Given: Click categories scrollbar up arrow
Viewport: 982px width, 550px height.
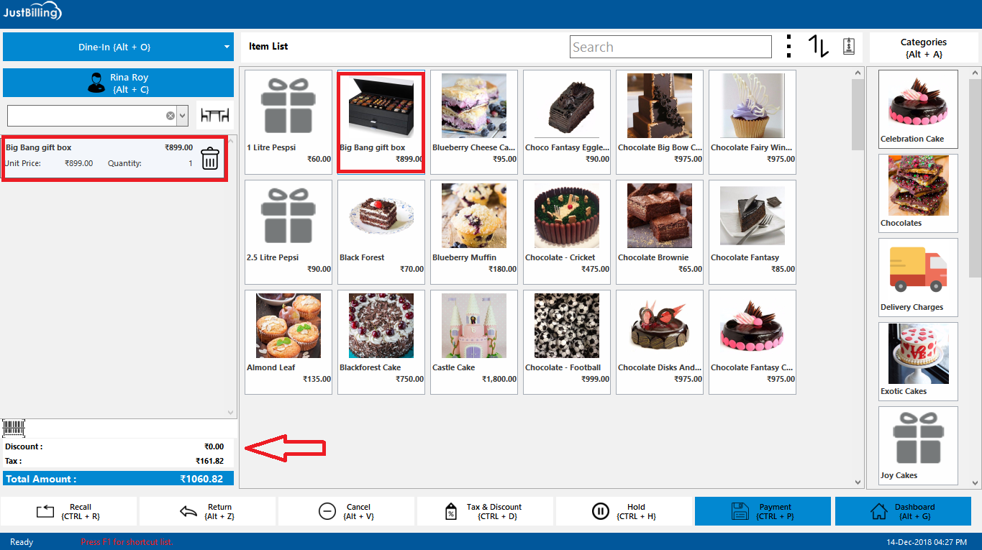Looking at the screenshot, I should 975,72.
